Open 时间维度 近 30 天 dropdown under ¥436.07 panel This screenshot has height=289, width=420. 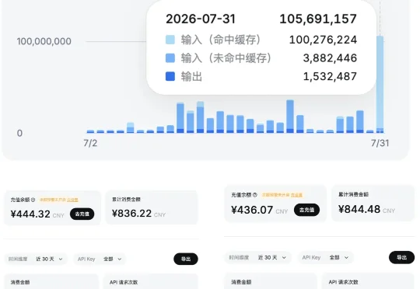[x=257, y=257]
